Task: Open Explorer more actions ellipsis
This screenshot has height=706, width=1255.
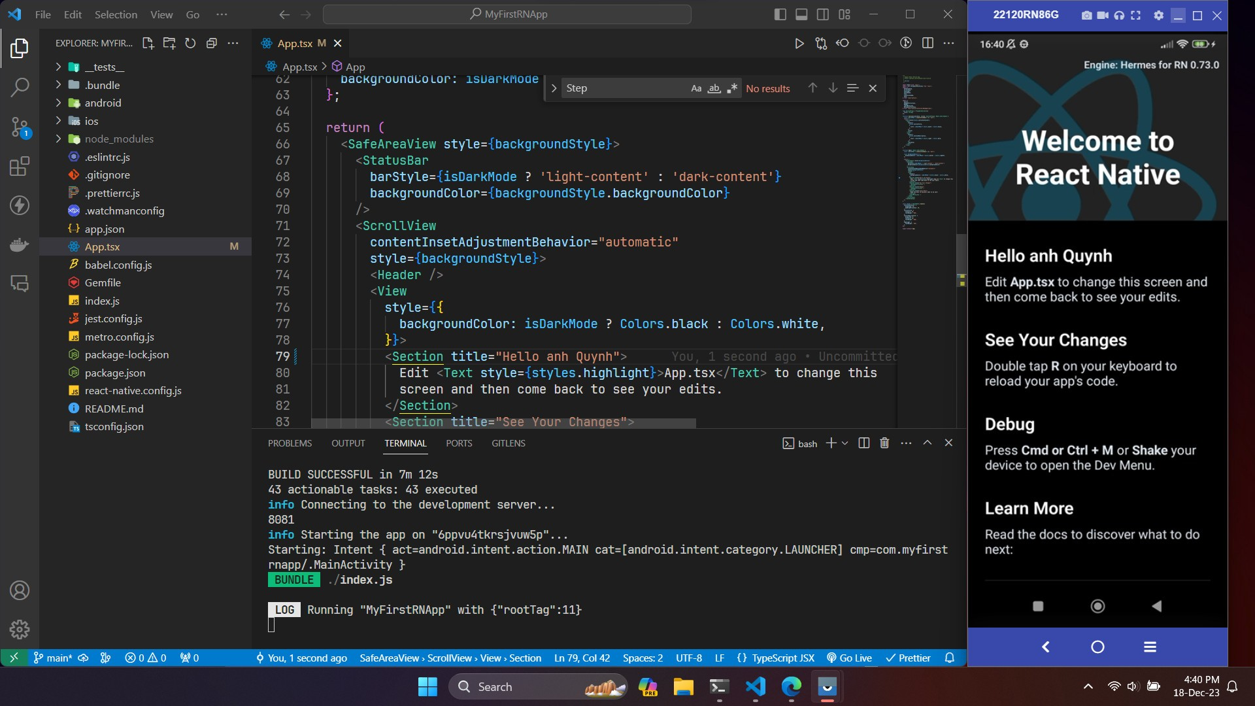Action: click(x=233, y=43)
